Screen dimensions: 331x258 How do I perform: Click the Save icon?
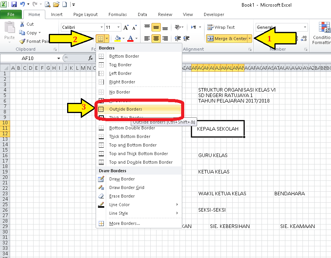point(14,4)
